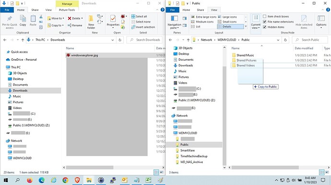The width and height of the screenshot is (331, 185).
Task: Refresh the Downloads folder view
Action: pos(120,40)
